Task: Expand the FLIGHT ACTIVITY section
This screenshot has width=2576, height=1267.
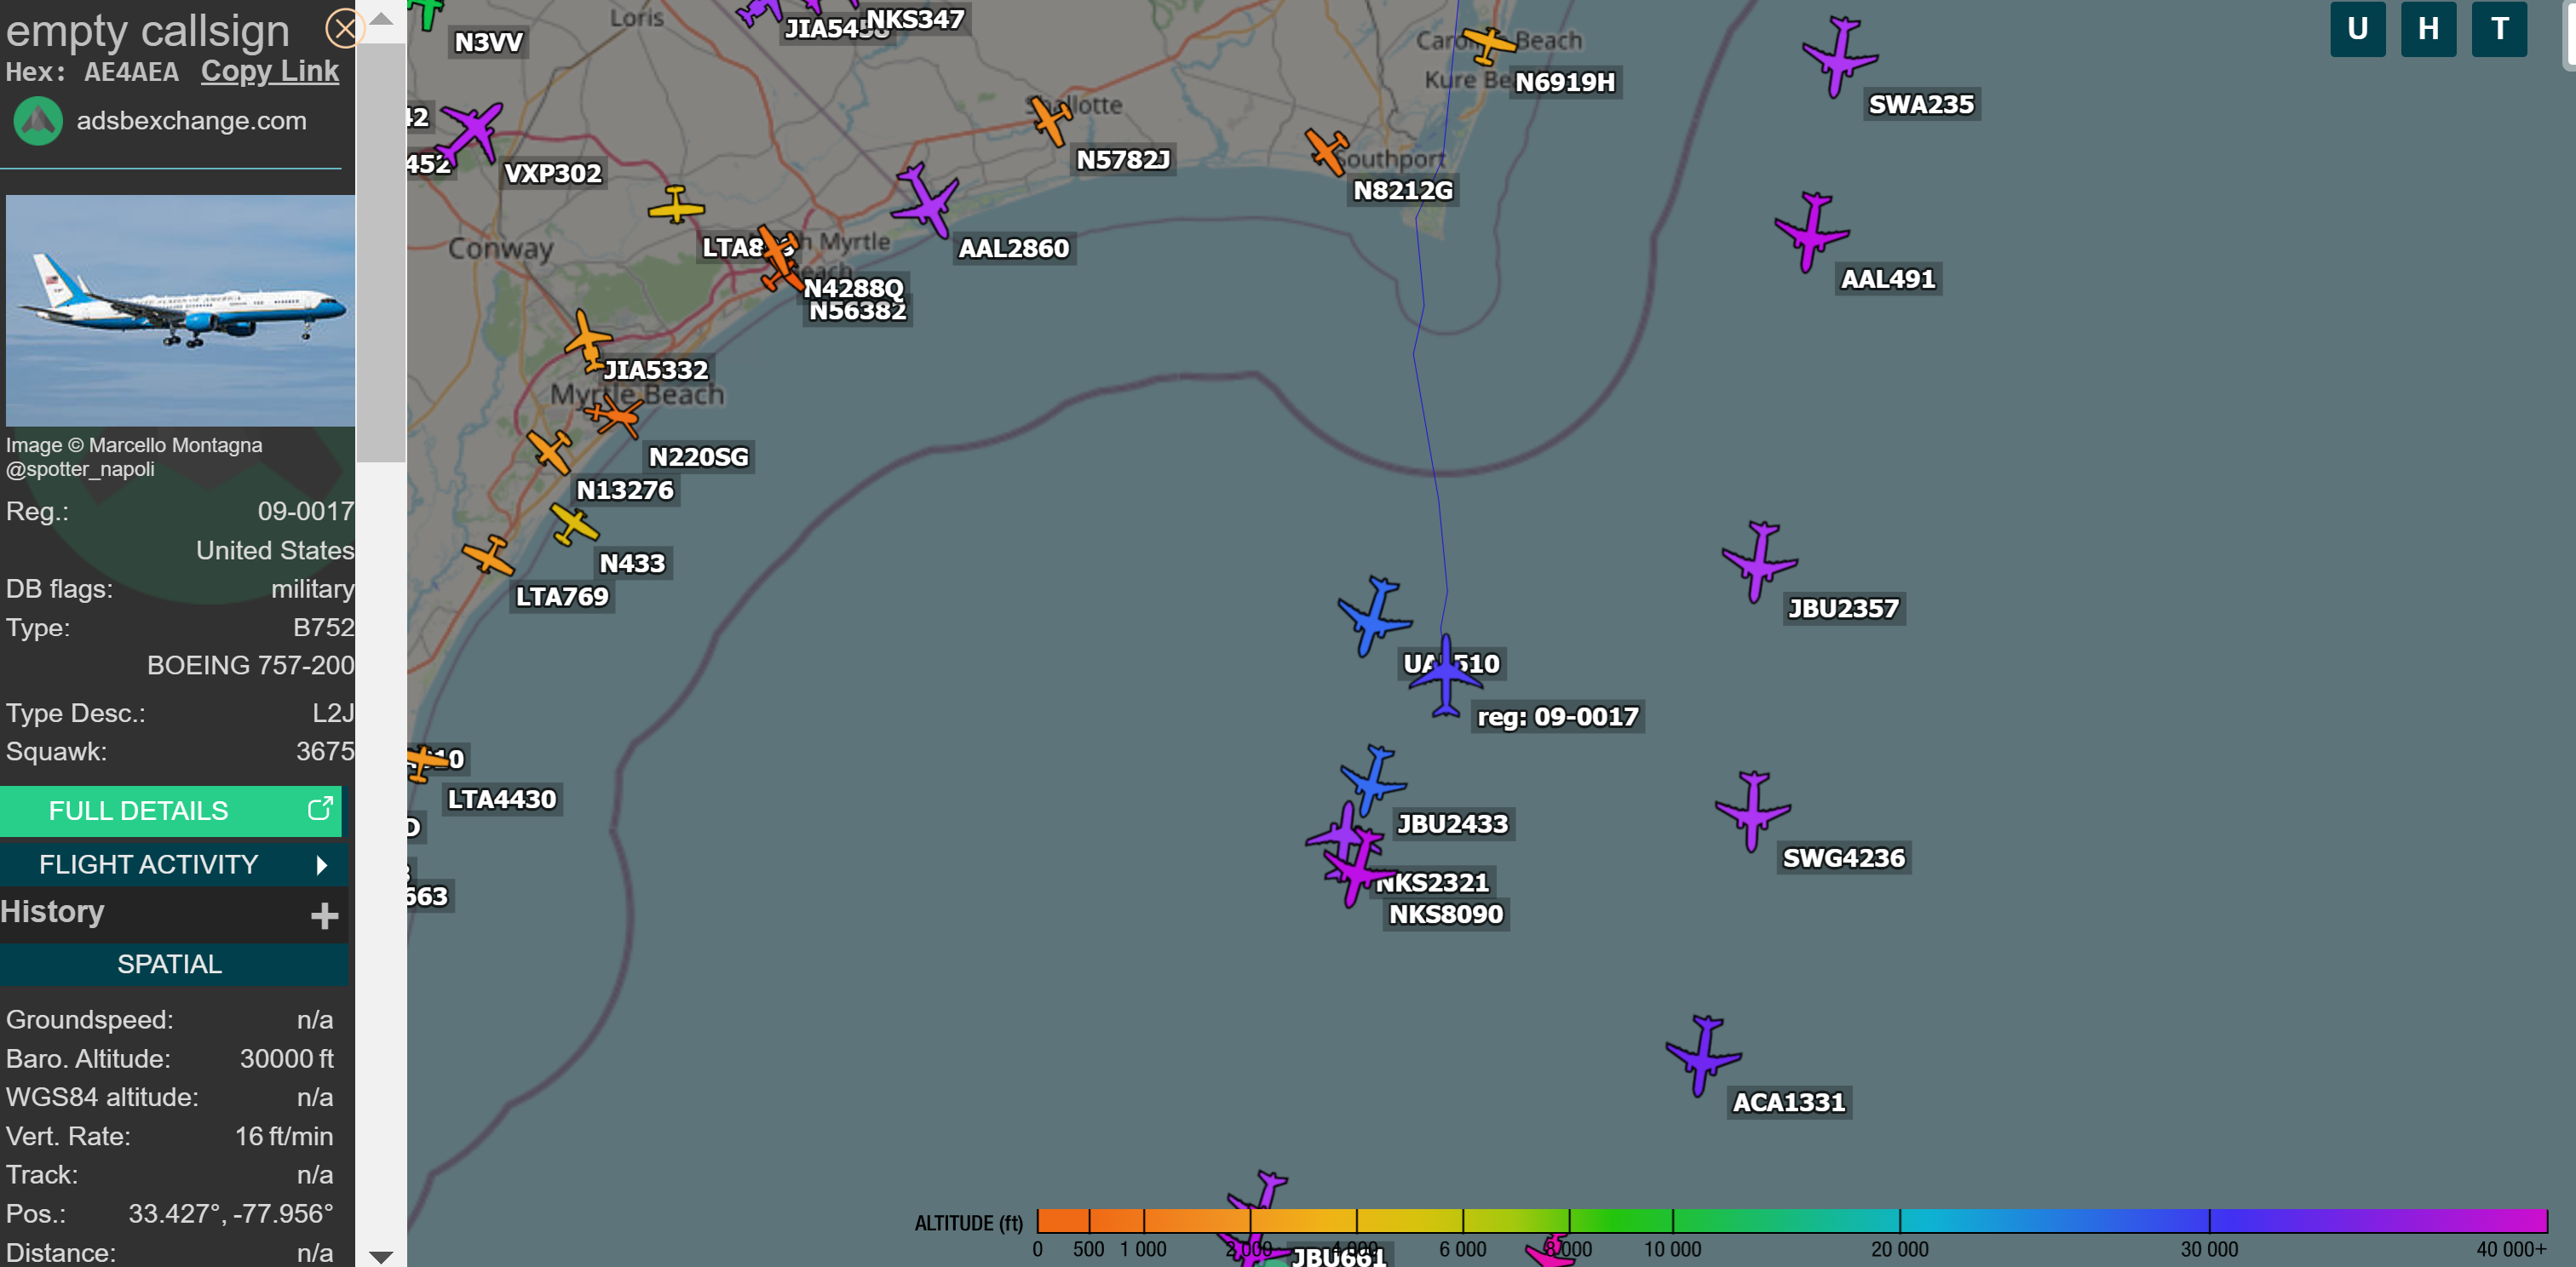Action: (174, 864)
